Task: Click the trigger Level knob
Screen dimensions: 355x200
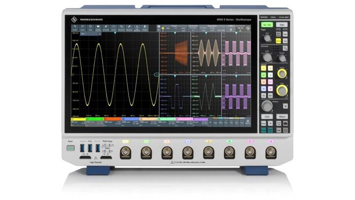Action: (267, 38)
